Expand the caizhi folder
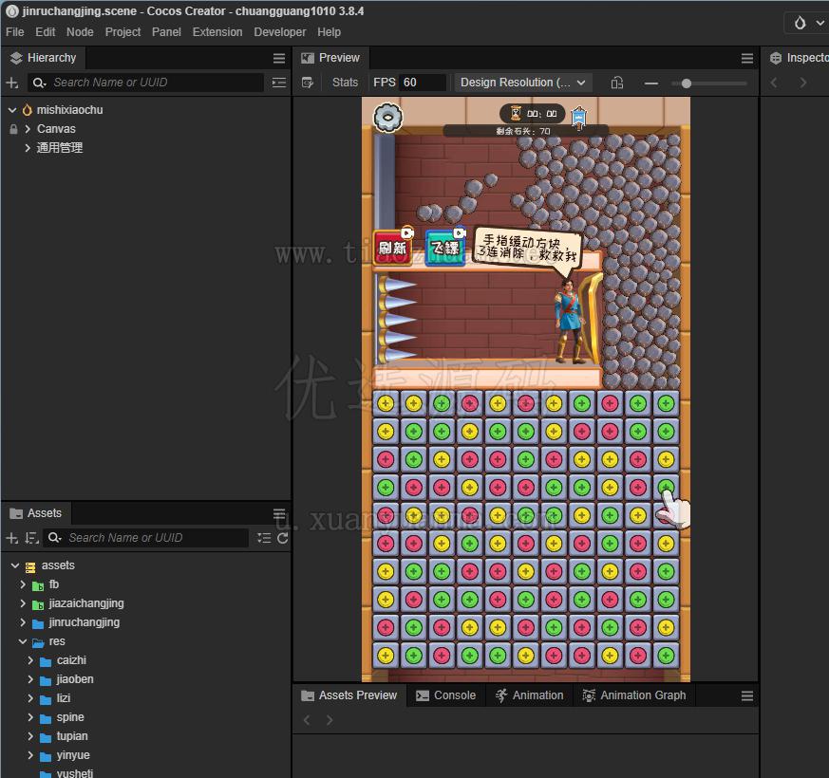 pyautogui.click(x=30, y=660)
